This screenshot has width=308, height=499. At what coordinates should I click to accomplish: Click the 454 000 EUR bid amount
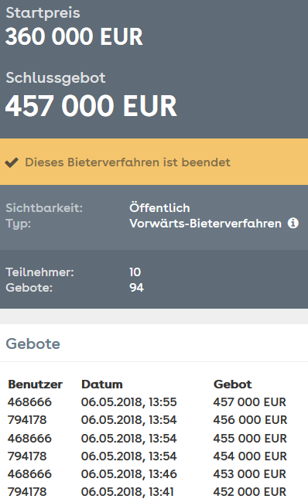point(250,456)
